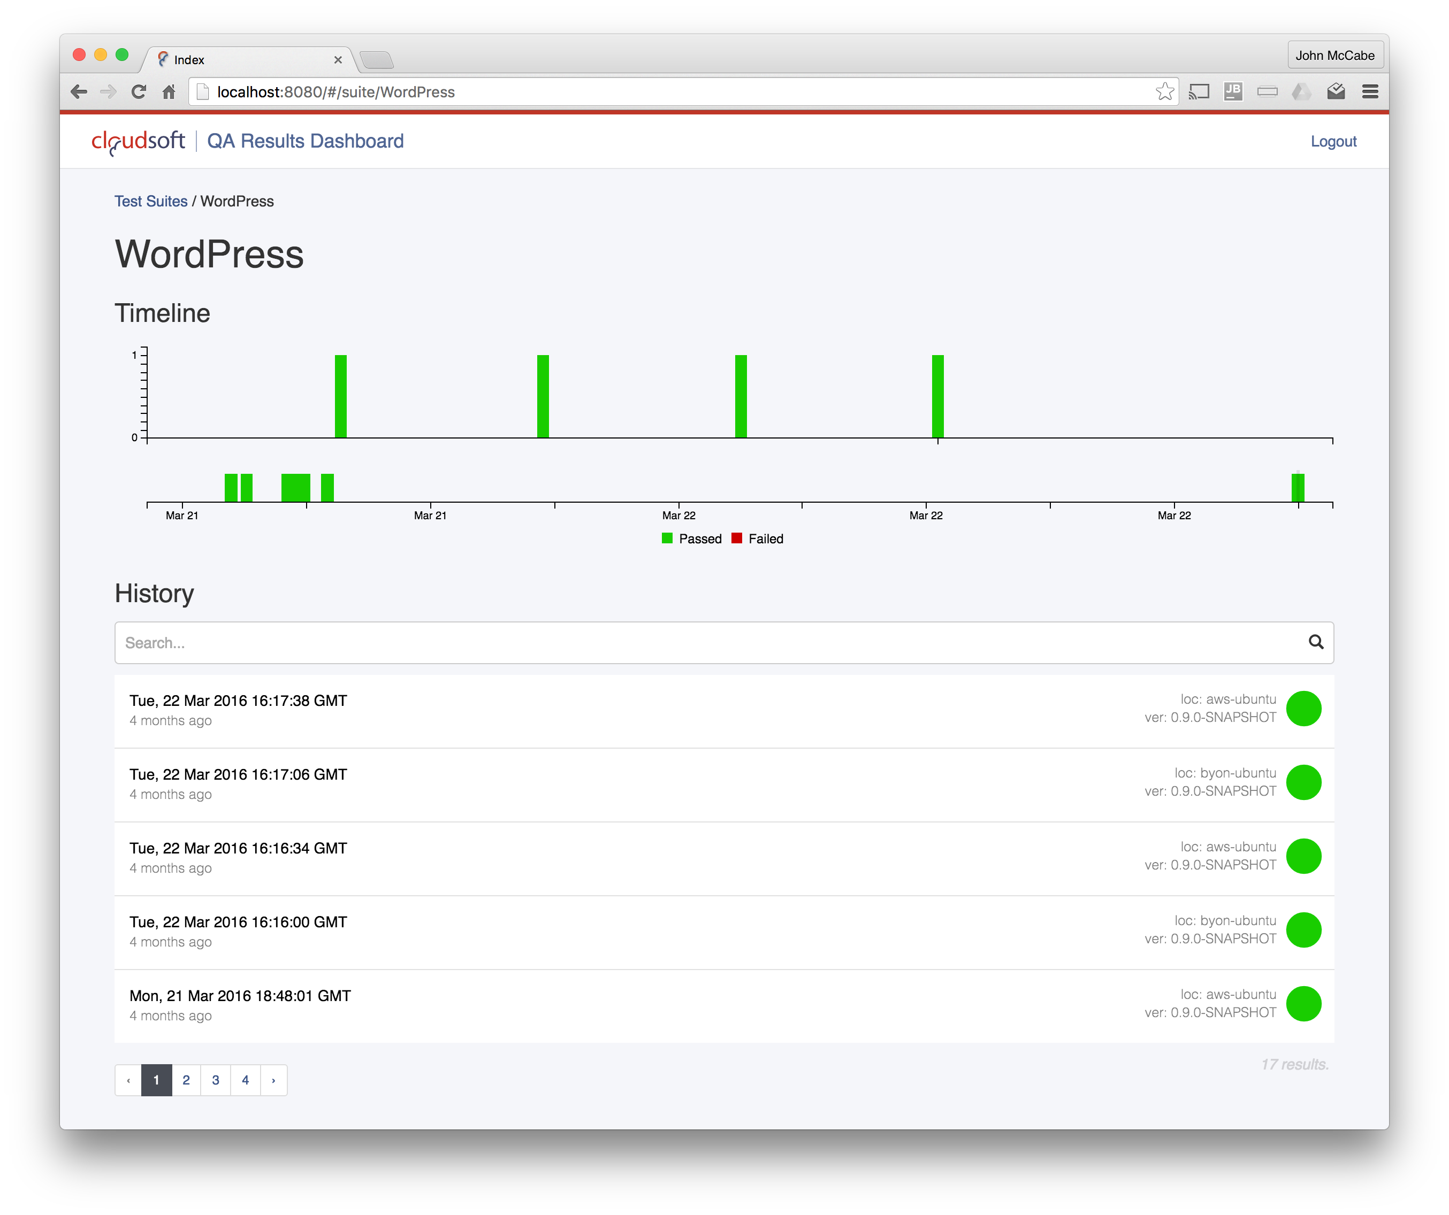The image size is (1449, 1215).
Task: Click the address bar URL
Action: [336, 91]
